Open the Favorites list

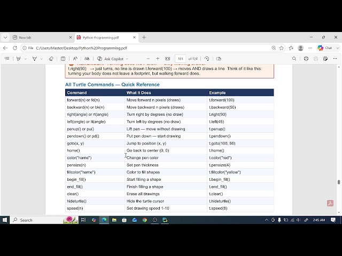click(291, 48)
